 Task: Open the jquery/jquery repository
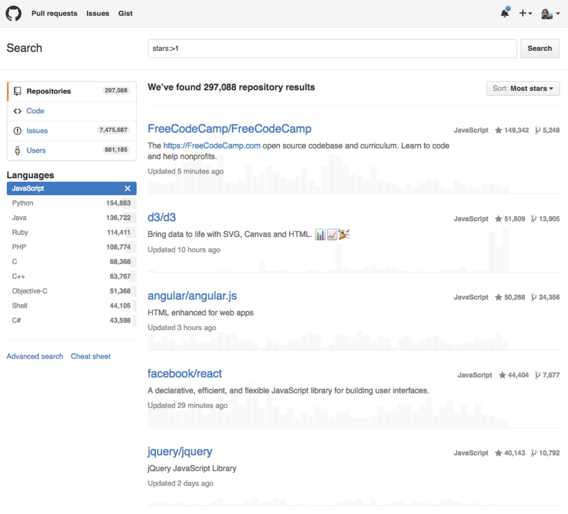point(179,452)
